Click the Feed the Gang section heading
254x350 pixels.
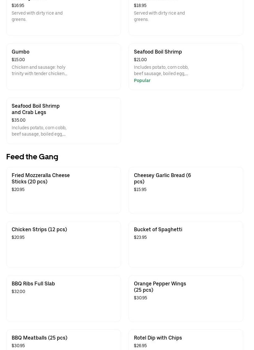click(x=32, y=157)
